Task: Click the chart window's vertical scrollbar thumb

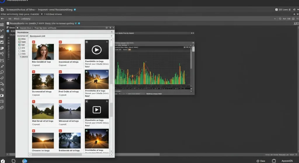Action: click(193, 49)
